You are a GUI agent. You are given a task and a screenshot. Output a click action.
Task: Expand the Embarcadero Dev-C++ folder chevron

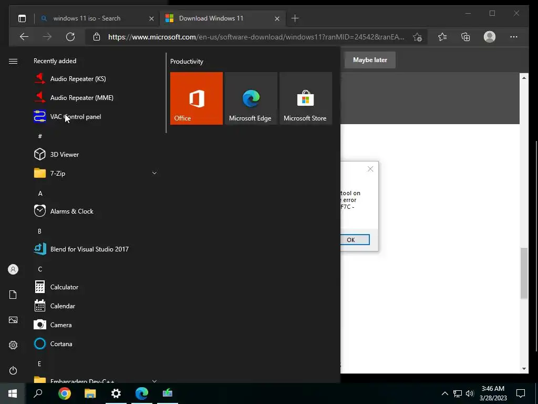pyautogui.click(x=154, y=381)
